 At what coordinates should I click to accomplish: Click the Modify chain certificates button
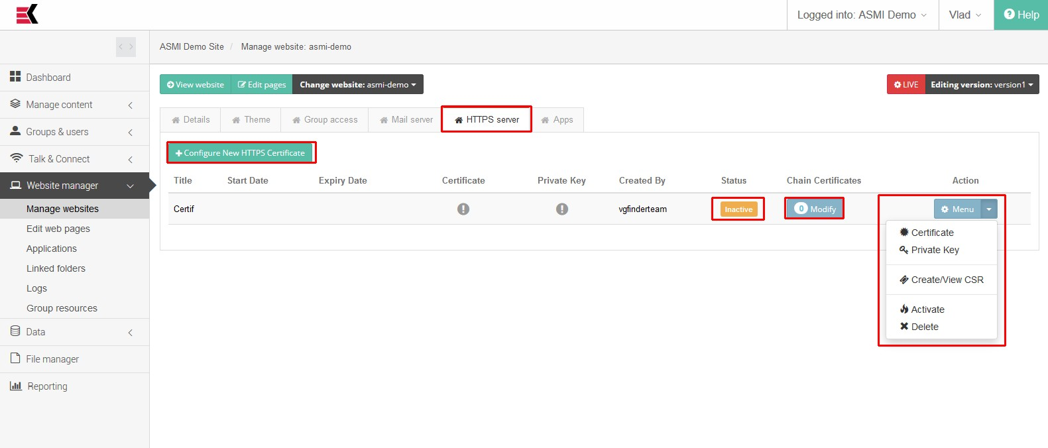coord(815,209)
